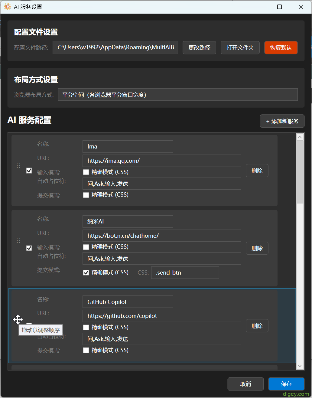Uncheck the 纳米AI service enable checkbox

[x=29, y=248]
